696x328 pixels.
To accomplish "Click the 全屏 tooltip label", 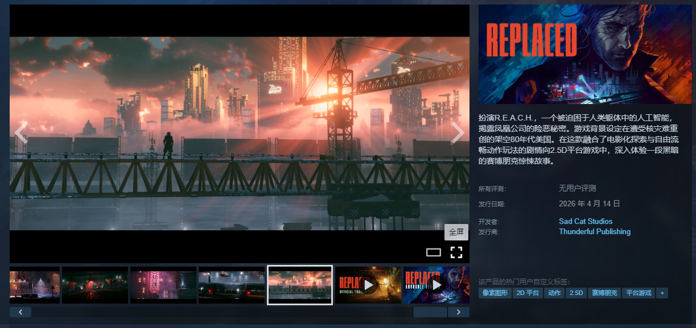I will 456,232.
